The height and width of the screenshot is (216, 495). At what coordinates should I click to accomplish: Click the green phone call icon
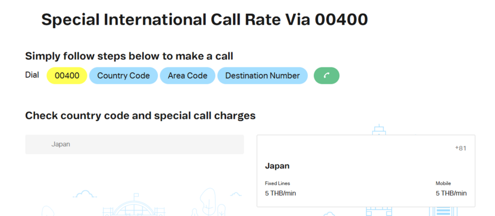(326, 76)
